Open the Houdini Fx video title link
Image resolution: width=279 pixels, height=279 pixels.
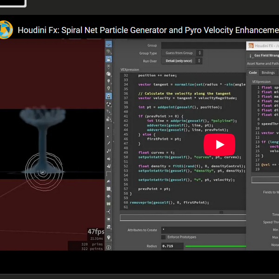(148, 30)
